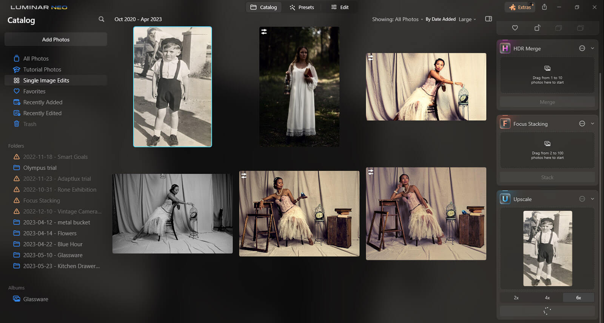Expand the Showing: All Photos dropdown

tap(397, 19)
